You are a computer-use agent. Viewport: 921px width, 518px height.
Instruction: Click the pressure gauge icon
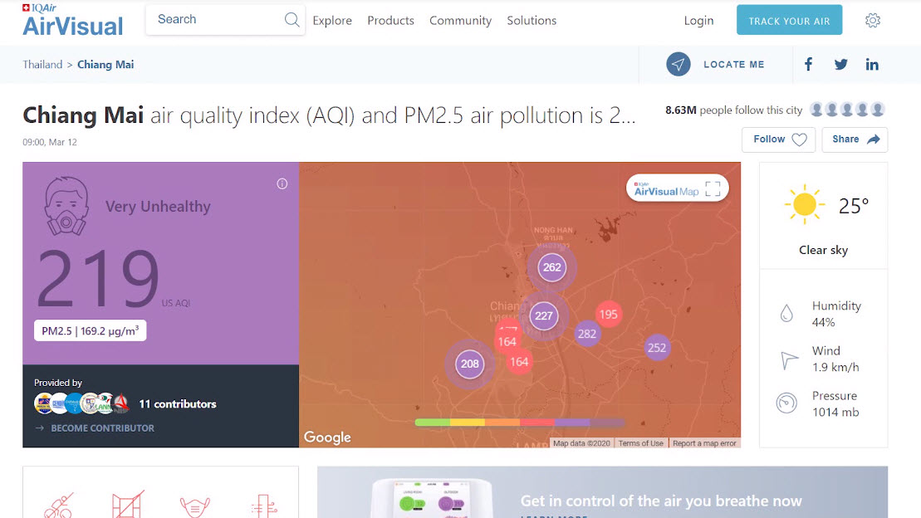coord(786,403)
